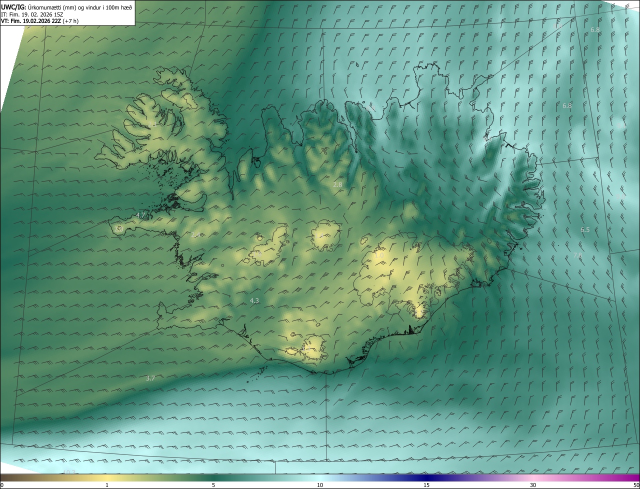Click the "50" colour scale tick label

tap(636, 485)
